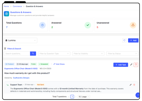Edit the warranty question with the pencil icon

coord(131,65)
